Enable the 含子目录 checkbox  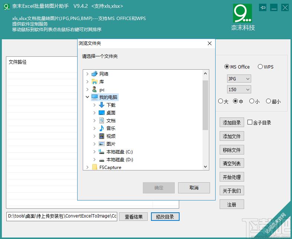coord(250,122)
